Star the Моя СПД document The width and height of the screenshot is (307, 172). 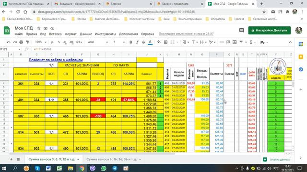(39, 28)
